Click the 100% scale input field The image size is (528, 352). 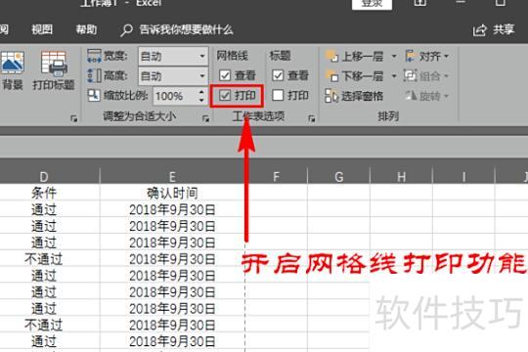coord(175,96)
